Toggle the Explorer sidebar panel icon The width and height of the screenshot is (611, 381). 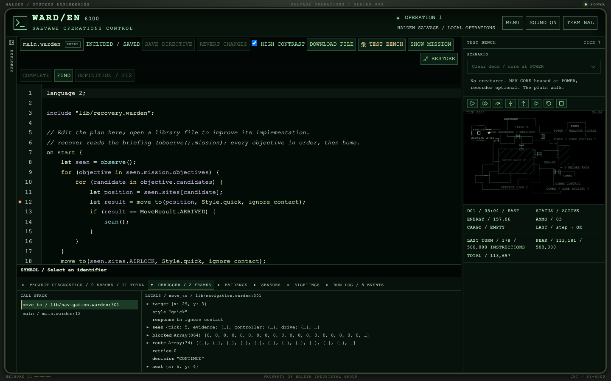11,42
